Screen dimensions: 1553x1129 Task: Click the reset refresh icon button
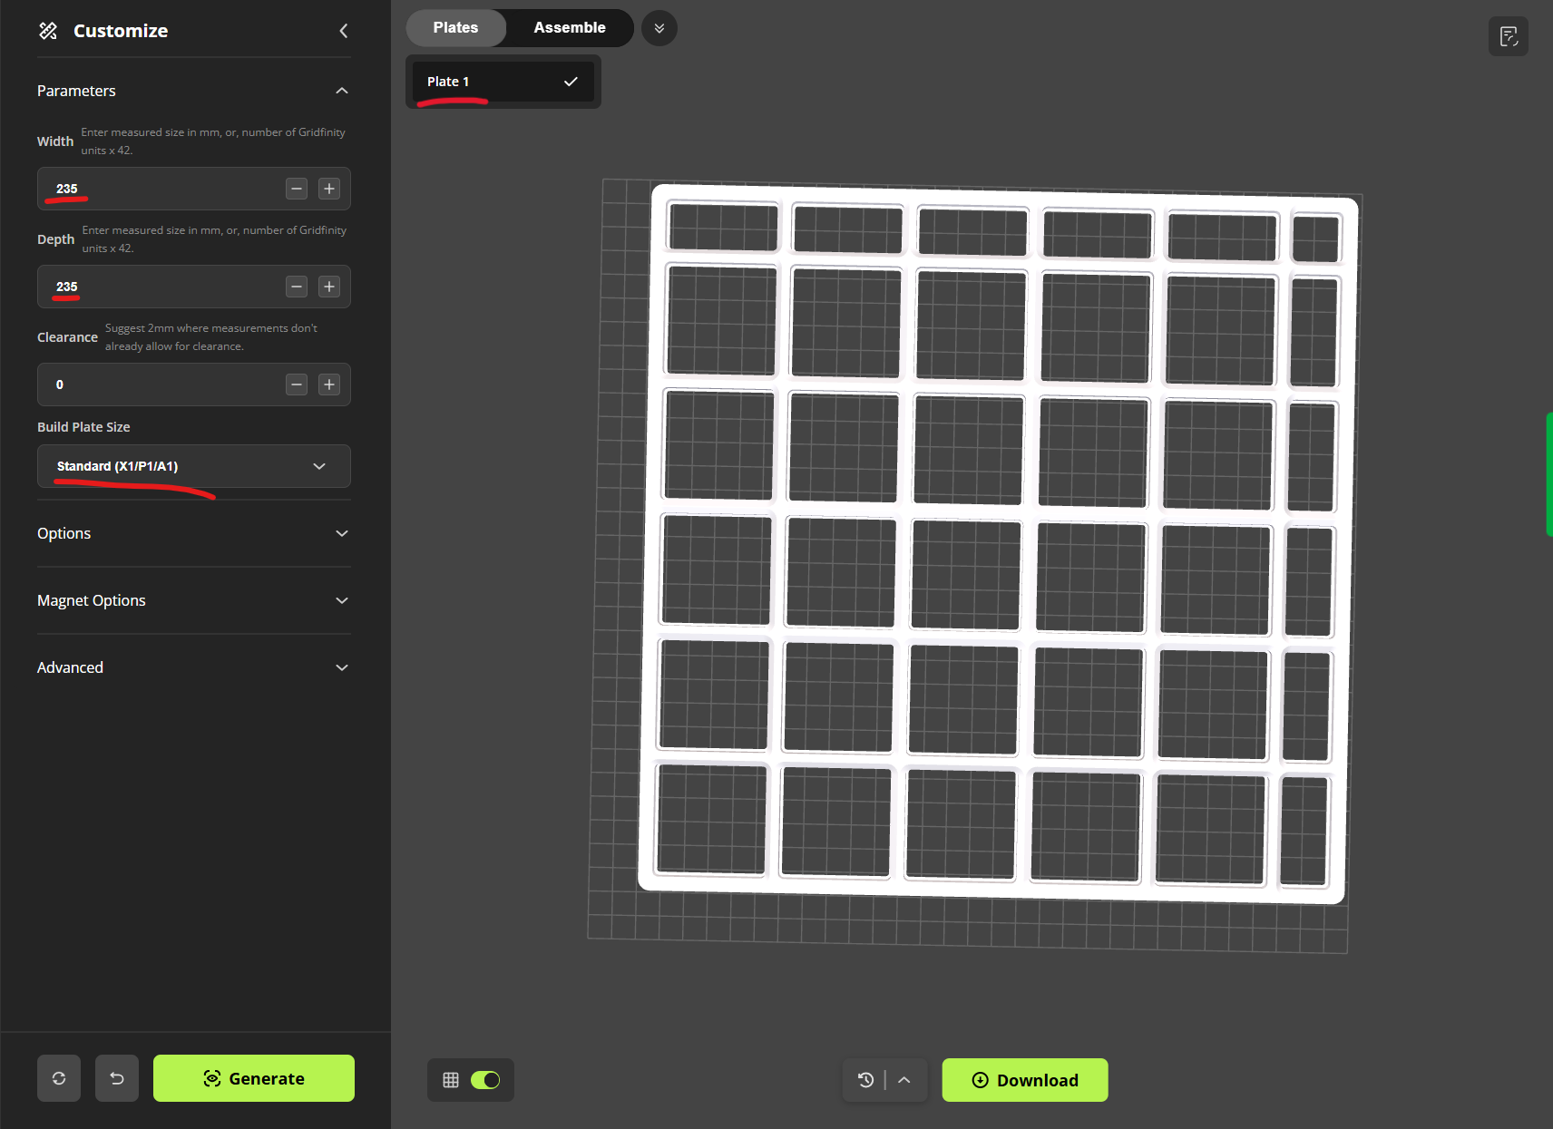pos(59,1078)
